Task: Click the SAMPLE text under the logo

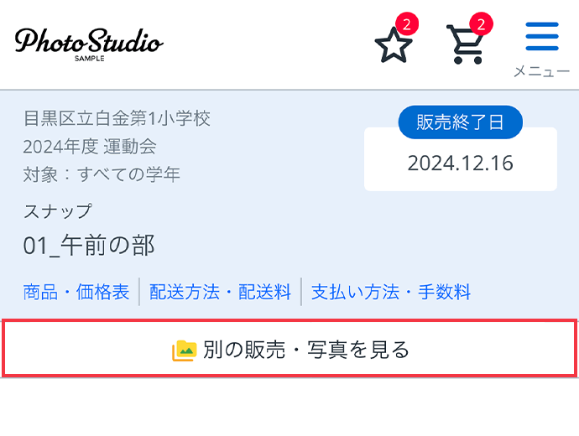Action: (x=89, y=59)
